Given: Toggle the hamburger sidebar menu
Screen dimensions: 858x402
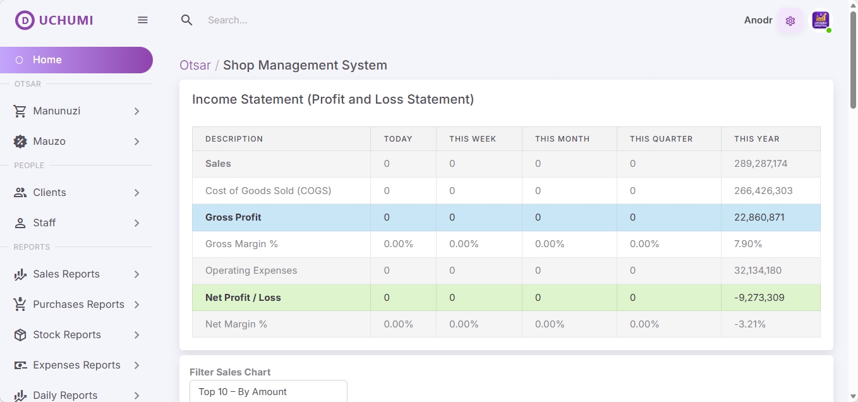Looking at the screenshot, I should pos(143,20).
